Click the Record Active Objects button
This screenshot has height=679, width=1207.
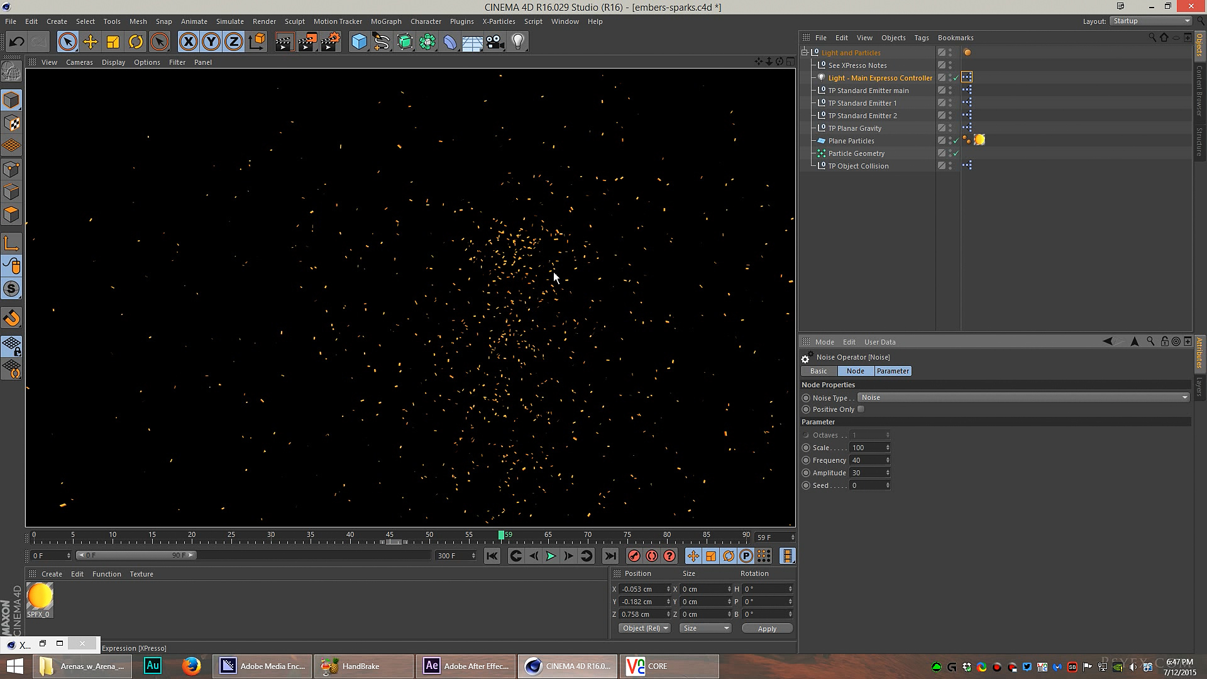[634, 556]
